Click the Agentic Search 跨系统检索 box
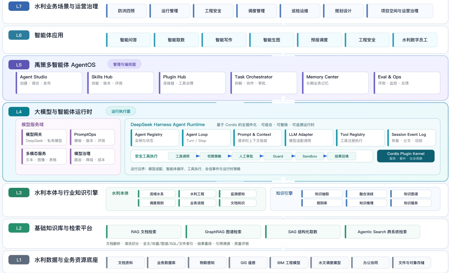 click(382, 232)
